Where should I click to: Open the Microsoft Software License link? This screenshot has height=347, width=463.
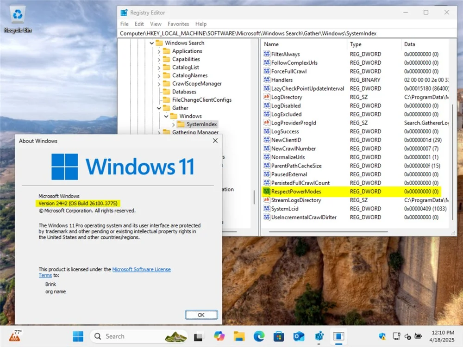(141, 269)
